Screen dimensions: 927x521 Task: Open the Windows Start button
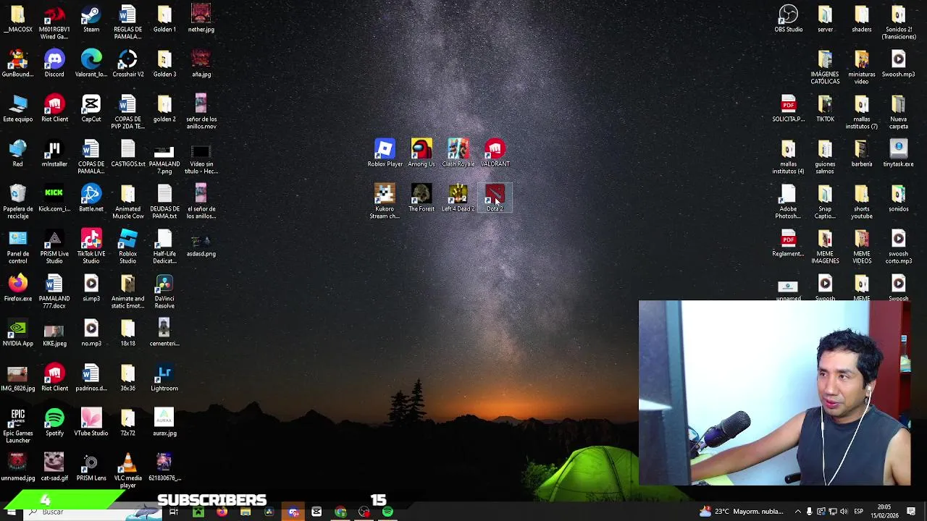11,512
